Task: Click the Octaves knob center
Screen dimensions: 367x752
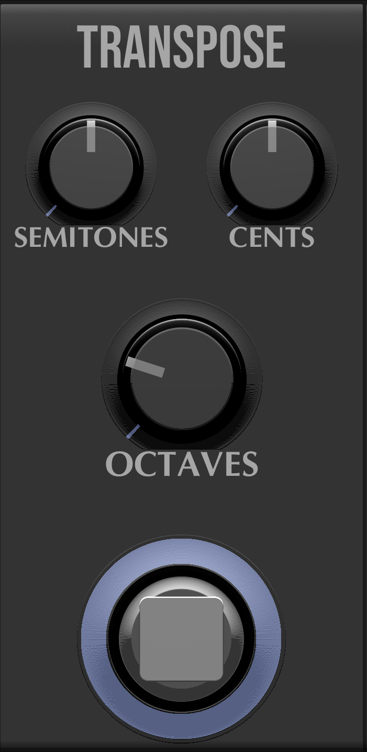Action: tap(182, 379)
